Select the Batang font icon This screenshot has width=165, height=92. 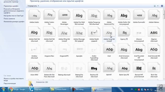[64, 67]
